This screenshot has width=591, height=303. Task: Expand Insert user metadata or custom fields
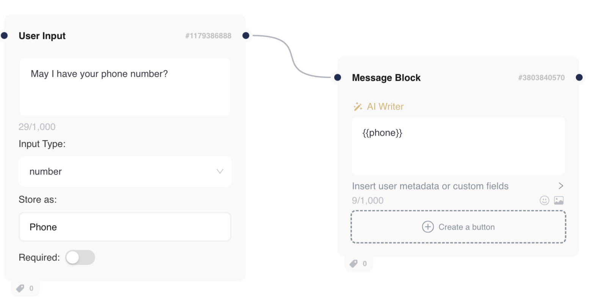(x=561, y=186)
